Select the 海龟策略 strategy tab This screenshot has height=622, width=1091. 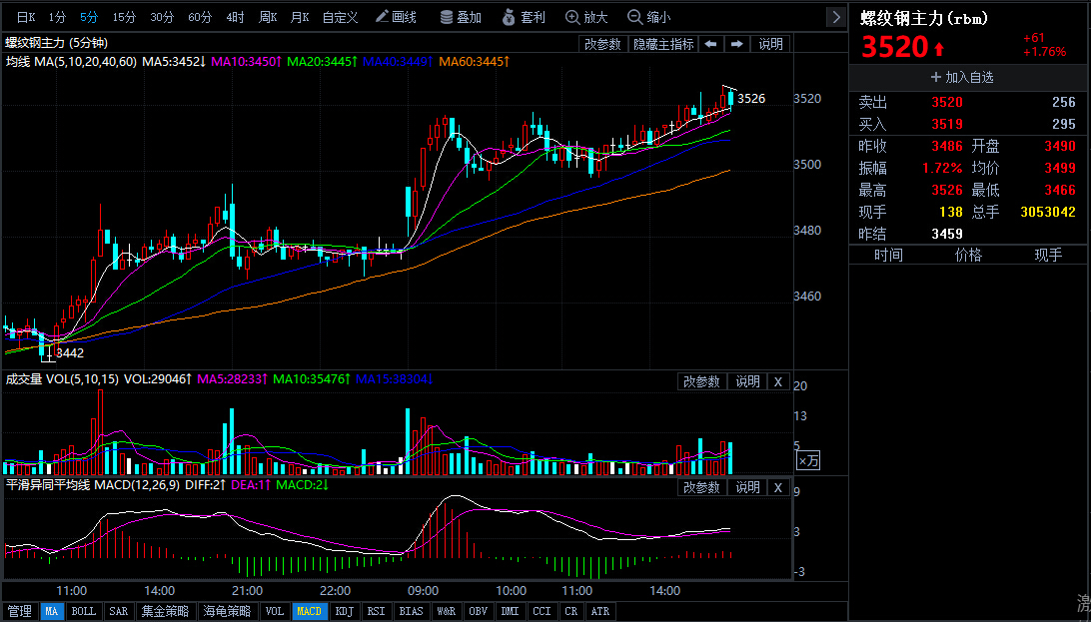226,611
